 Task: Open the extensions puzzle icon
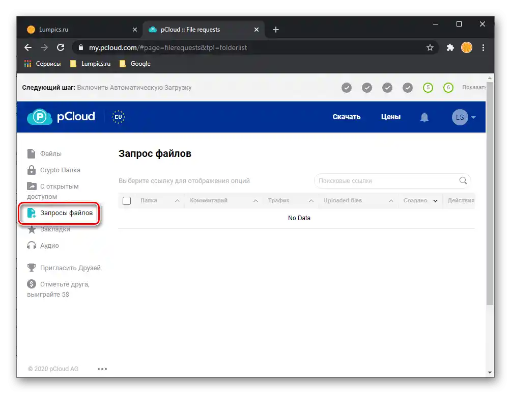[x=450, y=48]
